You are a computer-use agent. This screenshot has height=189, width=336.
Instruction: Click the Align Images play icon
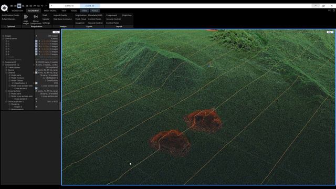(x=26, y=16)
